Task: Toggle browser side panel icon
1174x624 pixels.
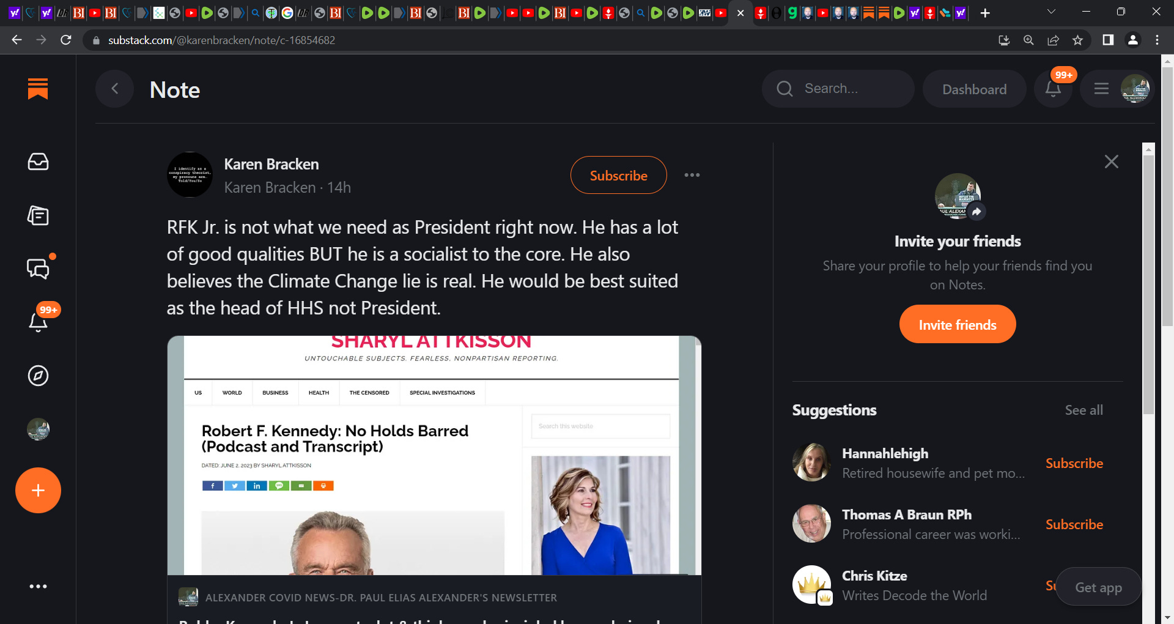Action: 1107,40
